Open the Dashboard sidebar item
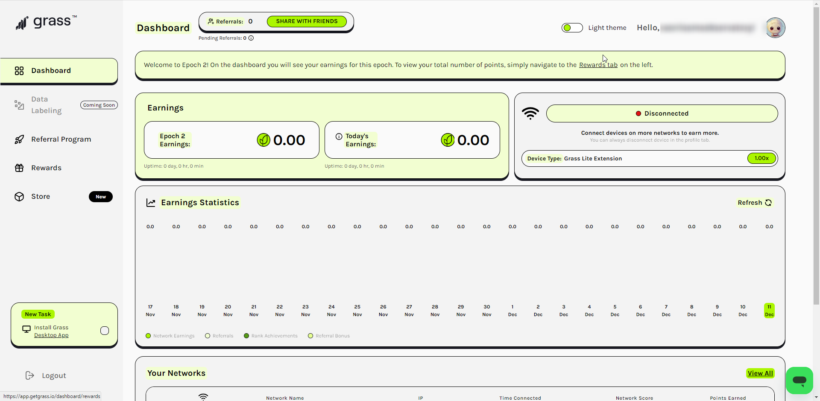This screenshot has width=820, height=401. pos(59,71)
